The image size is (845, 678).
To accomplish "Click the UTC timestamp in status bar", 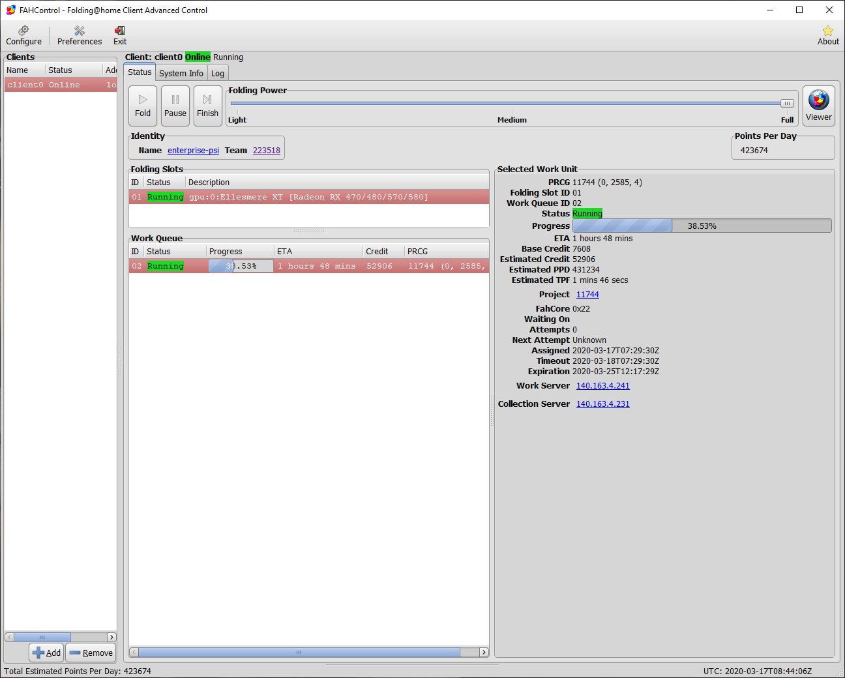I will click(758, 671).
